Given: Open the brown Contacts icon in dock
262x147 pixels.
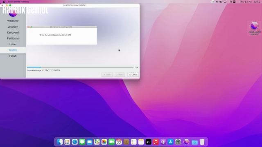Looking at the screenshot, I should (x=126, y=142).
